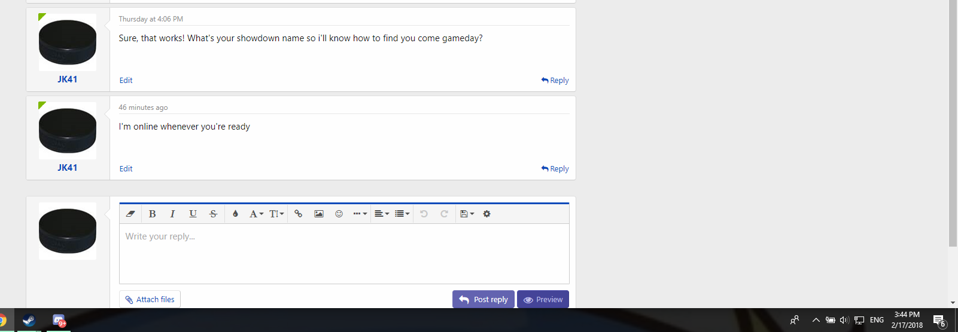
Task: Open the text alignment dropdown
Action: click(x=382, y=214)
